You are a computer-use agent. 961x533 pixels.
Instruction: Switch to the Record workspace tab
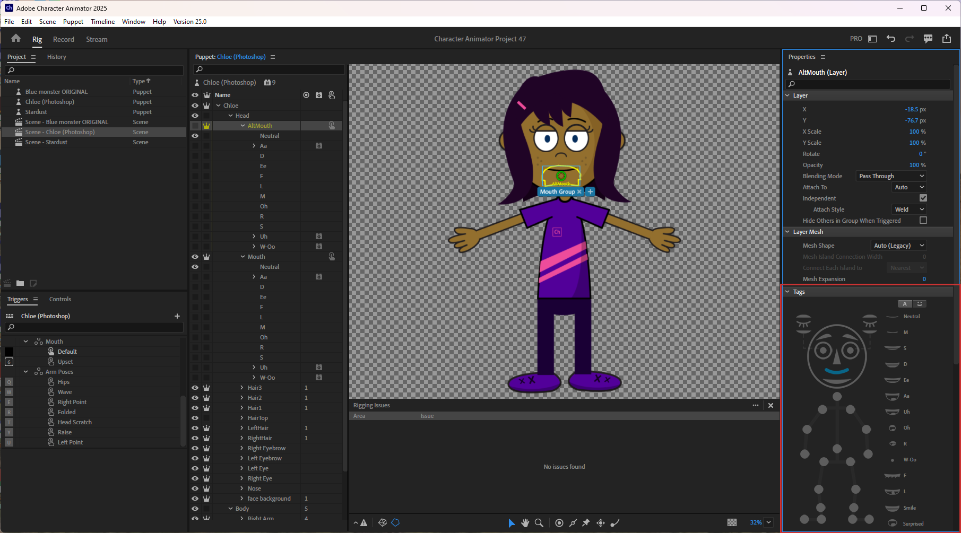pos(64,39)
